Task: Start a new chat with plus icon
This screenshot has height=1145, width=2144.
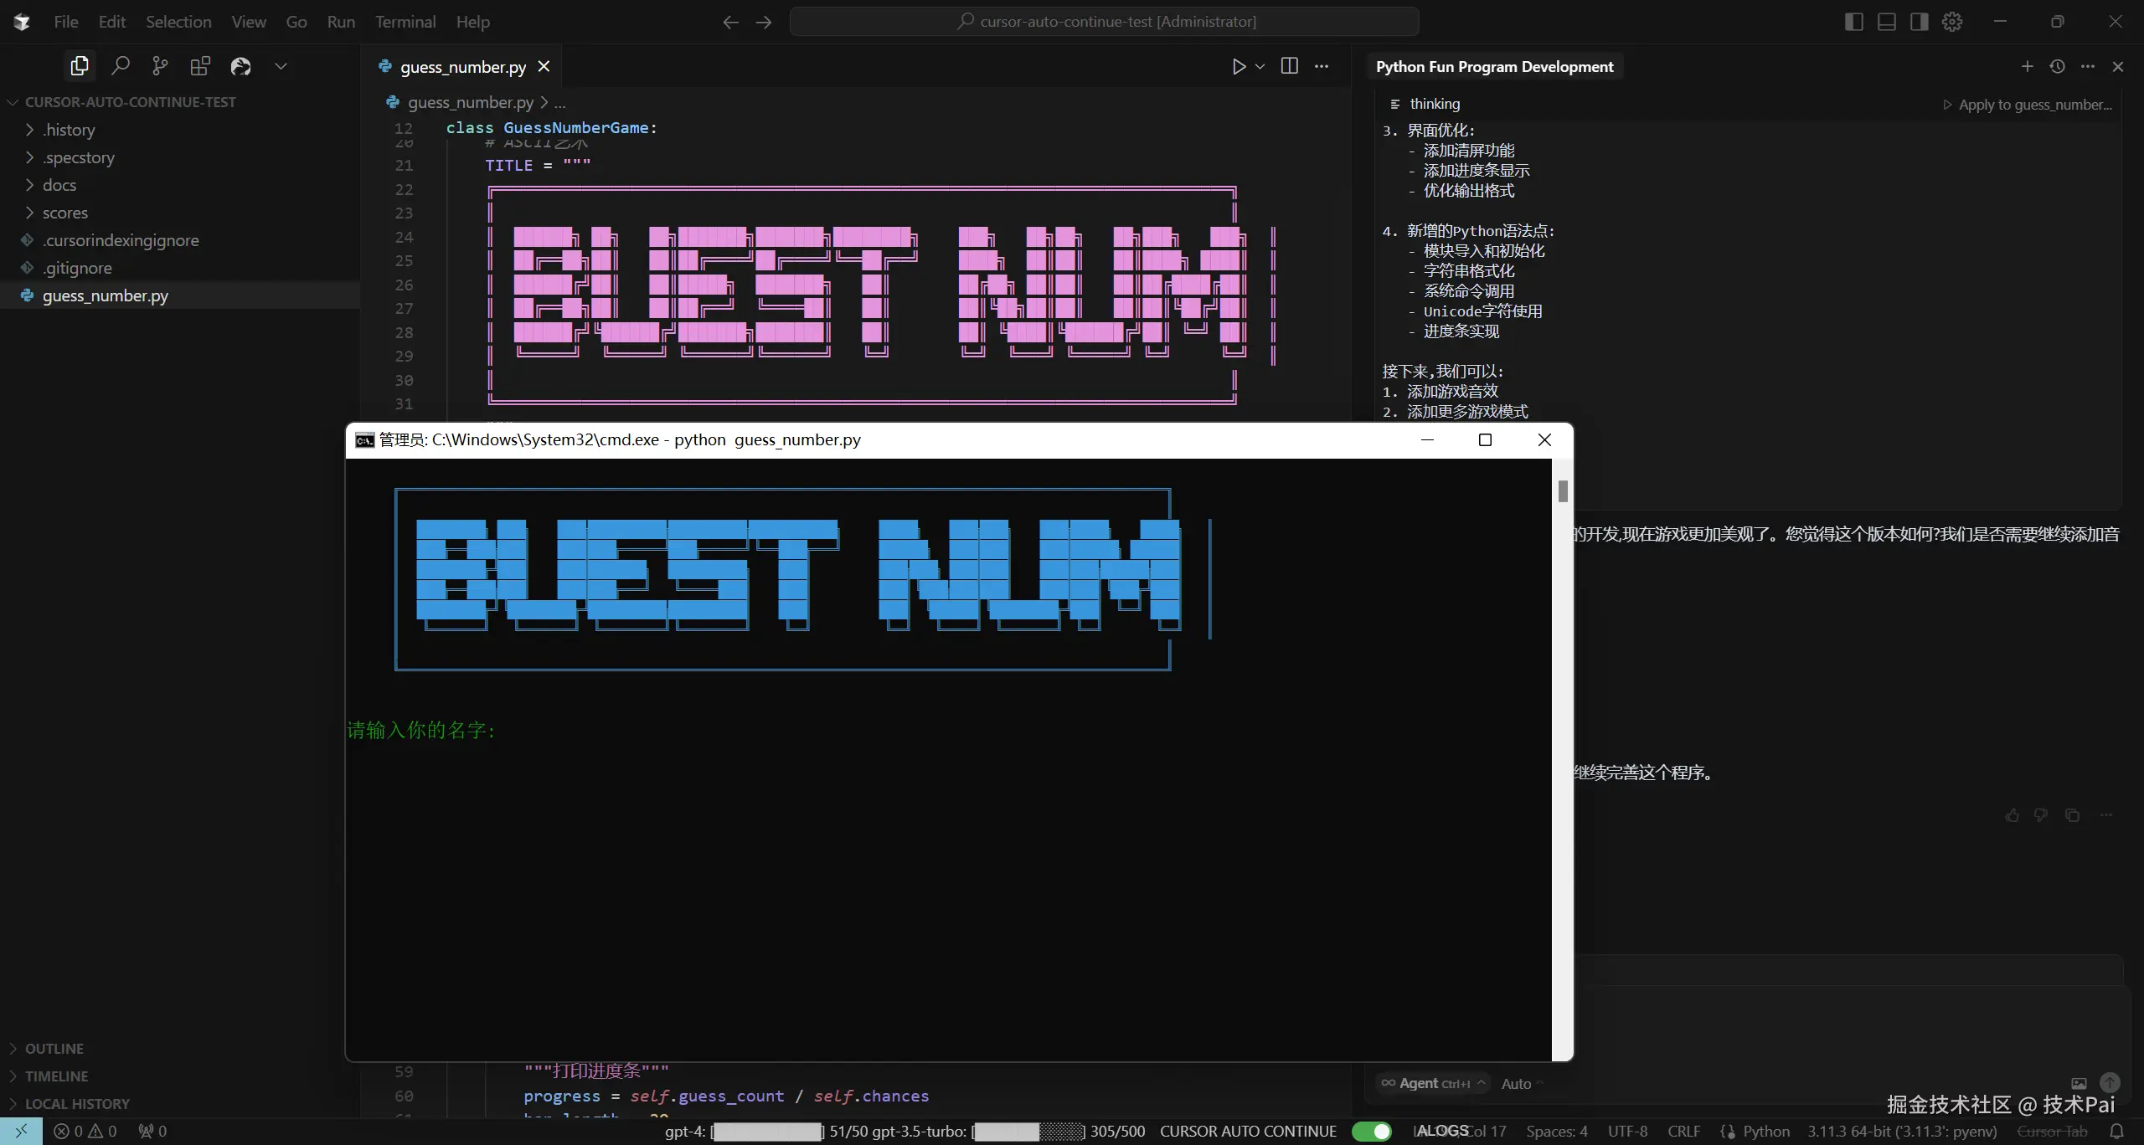Action: point(2027,66)
